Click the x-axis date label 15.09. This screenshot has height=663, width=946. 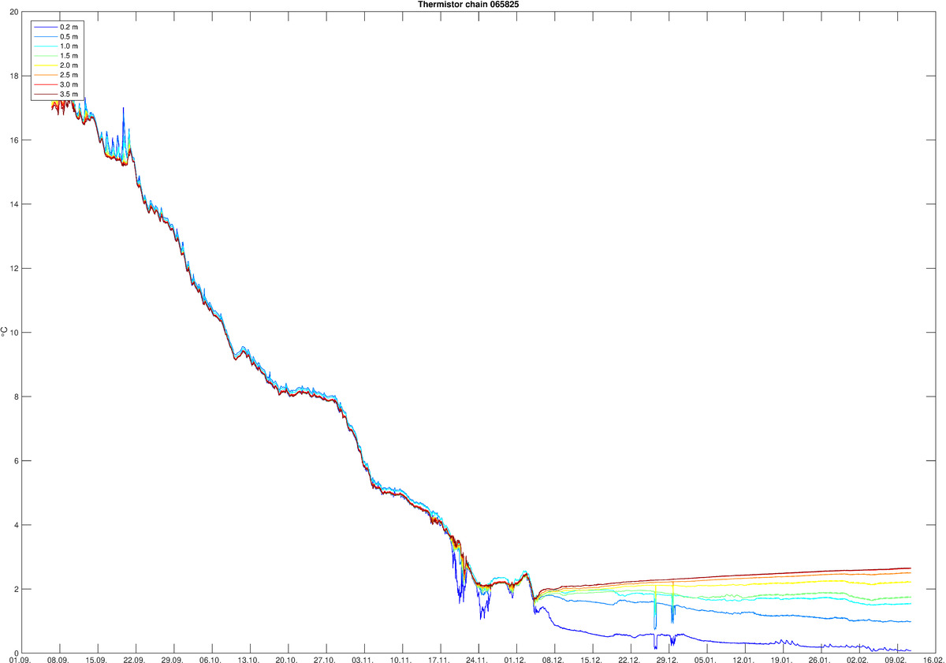96,659
